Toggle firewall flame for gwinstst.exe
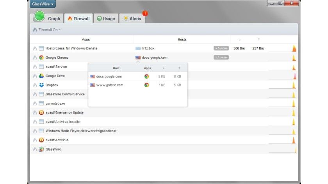The width and height of the screenshot is (328, 184). tap(35, 103)
